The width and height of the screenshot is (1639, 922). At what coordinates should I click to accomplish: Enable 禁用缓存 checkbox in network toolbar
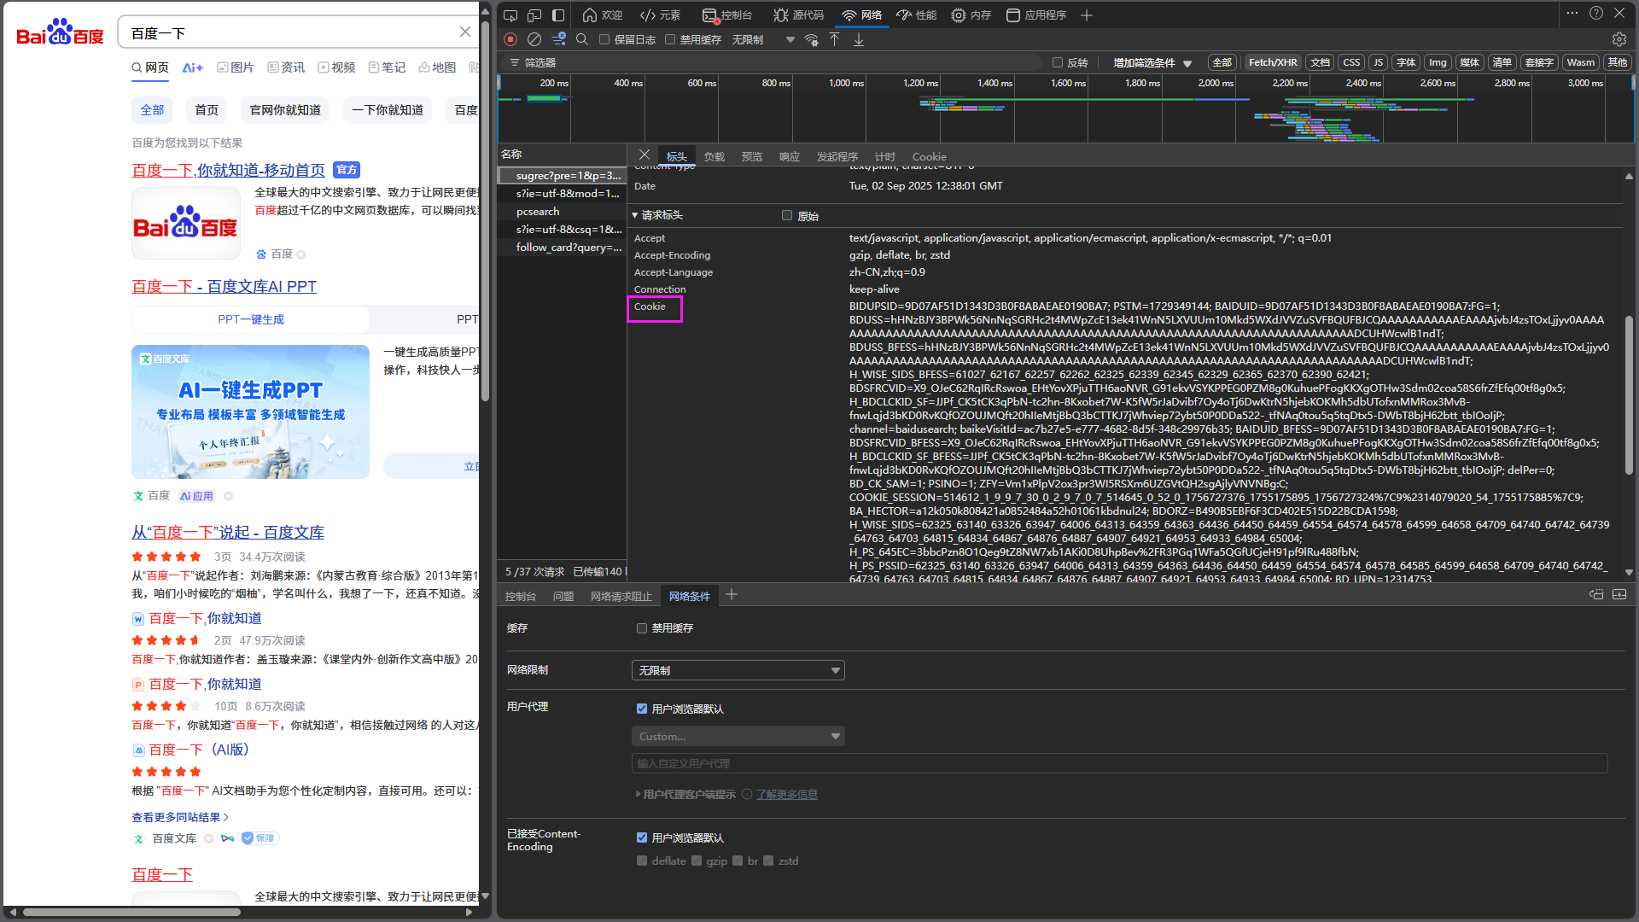pyautogui.click(x=670, y=39)
